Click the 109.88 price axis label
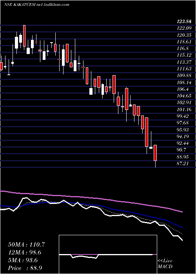The width and height of the screenshot is (196, 274). click(x=184, y=76)
